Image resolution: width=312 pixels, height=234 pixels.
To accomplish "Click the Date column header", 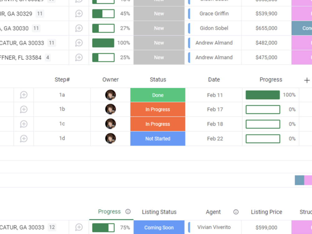I will coord(214,80).
